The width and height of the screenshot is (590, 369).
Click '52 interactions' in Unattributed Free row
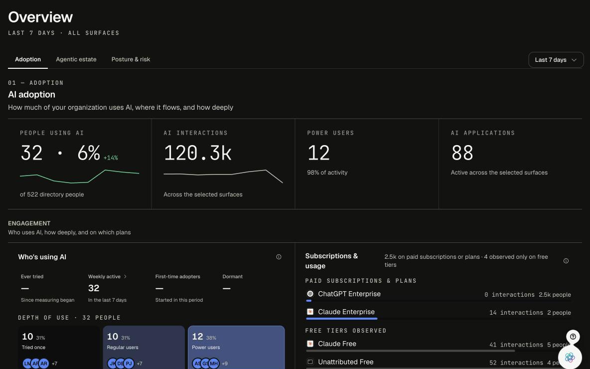(516, 363)
